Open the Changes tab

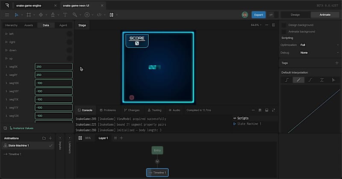(132, 110)
